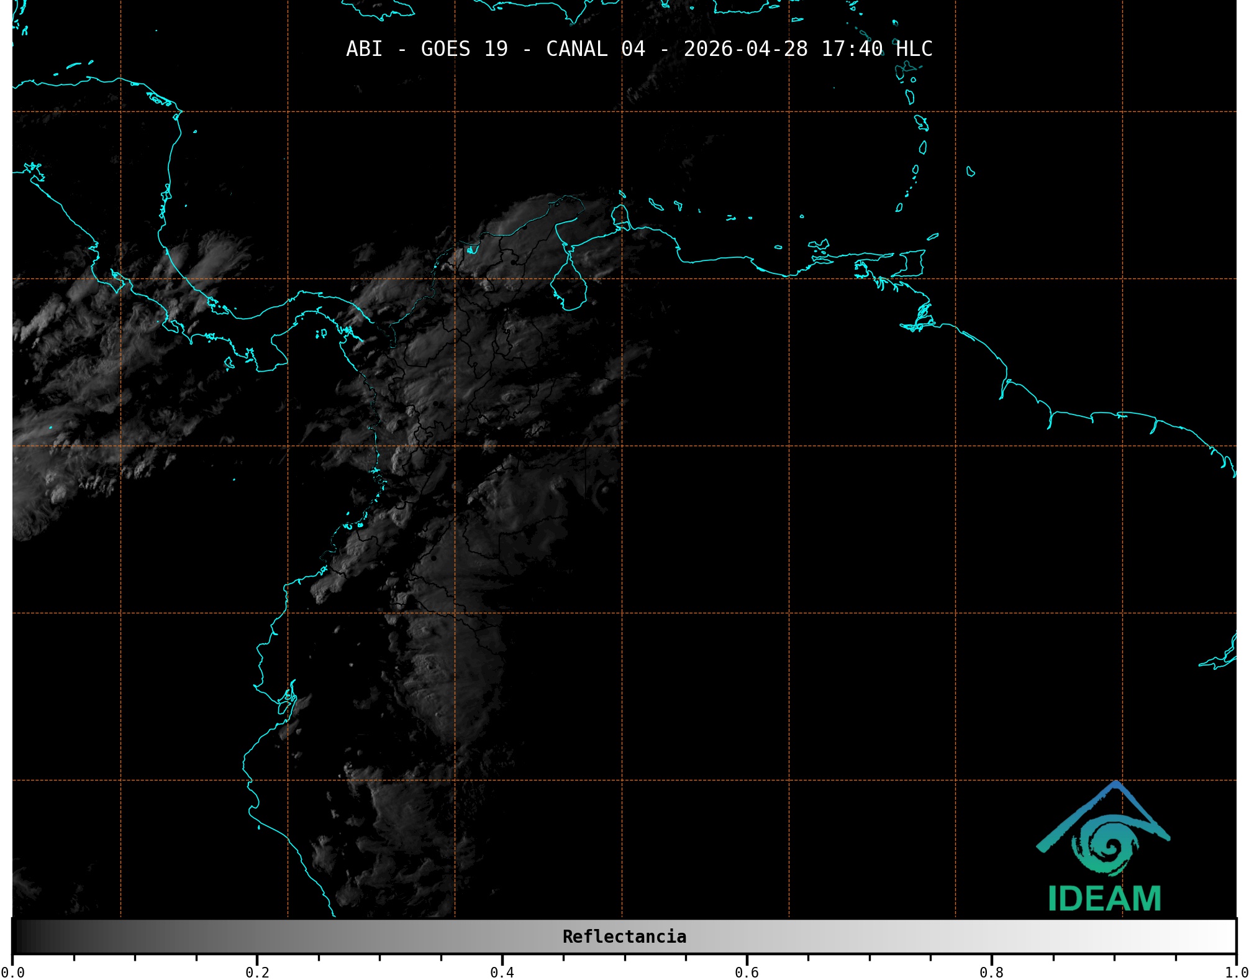Click the 0.2 tick label on colorbar
The image size is (1249, 980).
point(257,973)
